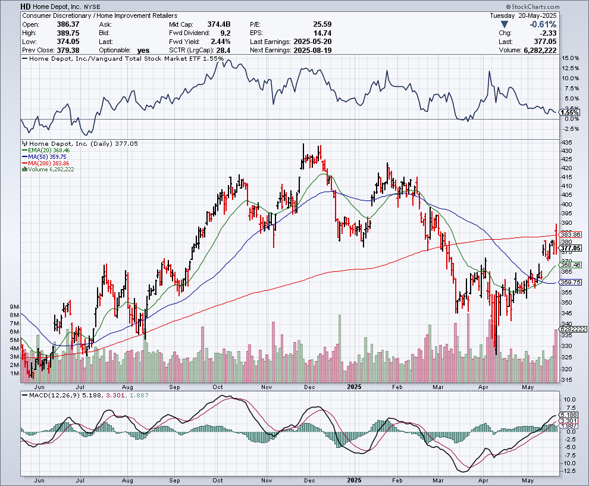Click Chg value -2.33
The image size is (589, 486).
[x=549, y=33]
